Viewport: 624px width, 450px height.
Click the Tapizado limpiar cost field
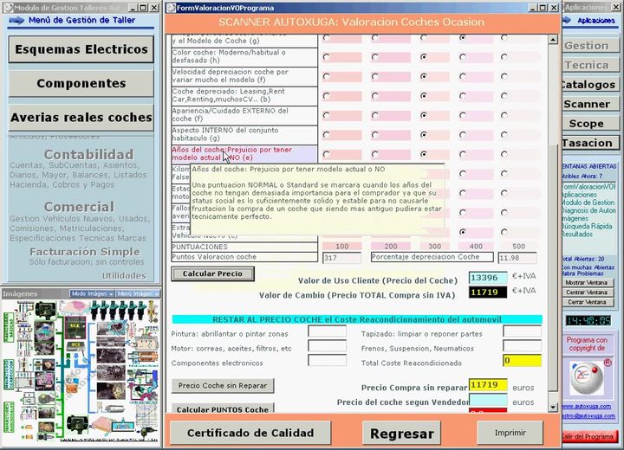coord(522,331)
